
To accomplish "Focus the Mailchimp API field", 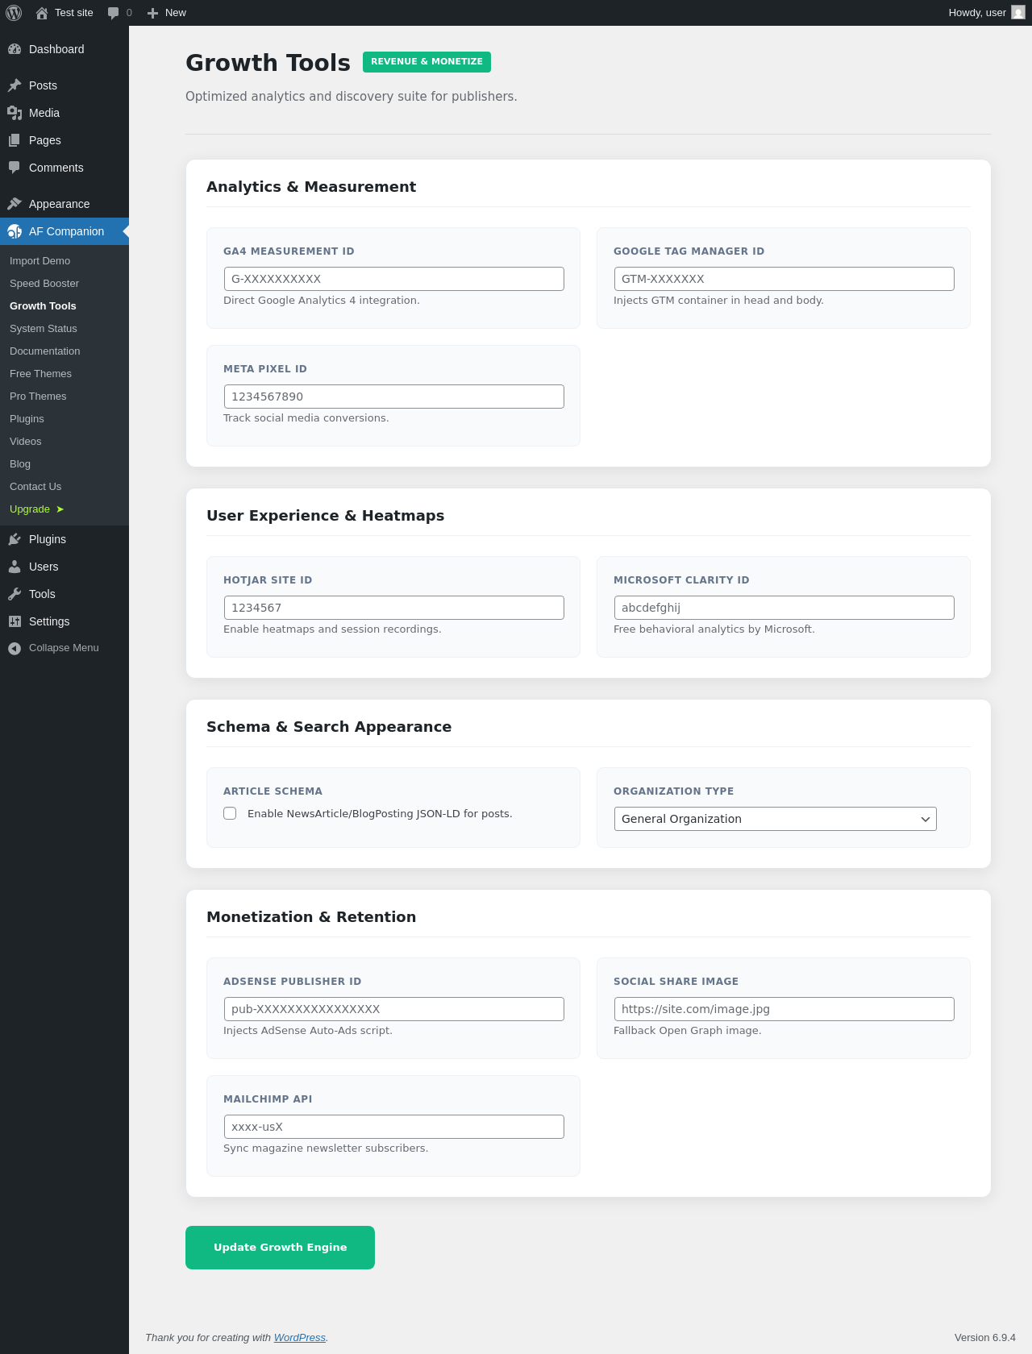I will (x=394, y=1127).
